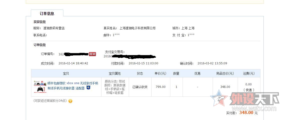This screenshot has height=120, width=284.
Task: Click the 实付款 348.00 amount
Action: click(246, 112)
